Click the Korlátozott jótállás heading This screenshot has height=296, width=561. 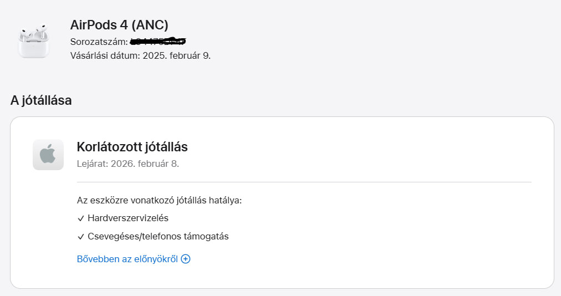(x=132, y=147)
